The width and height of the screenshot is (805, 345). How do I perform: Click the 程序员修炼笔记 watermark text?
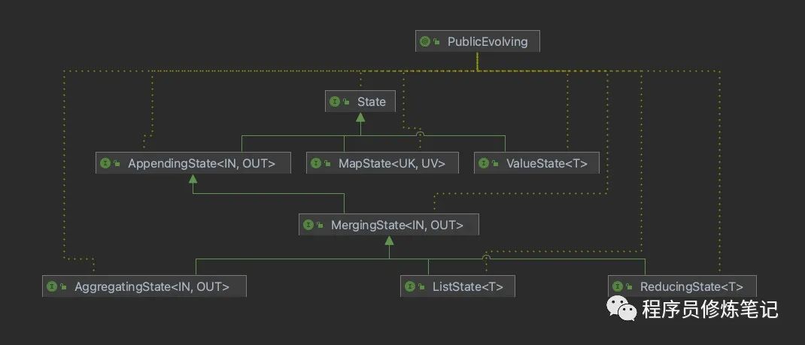tap(709, 309)
